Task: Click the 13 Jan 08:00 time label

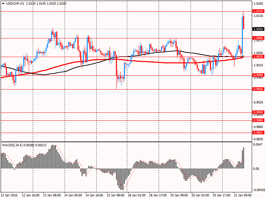Action: pyautogui.click(x=52, y=196)
